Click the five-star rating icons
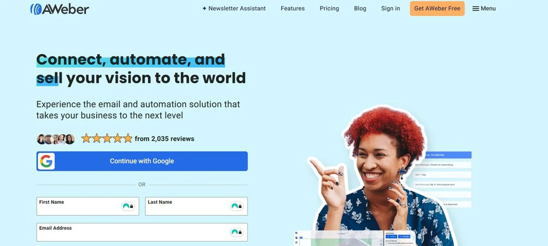 (x=107, y=139)
